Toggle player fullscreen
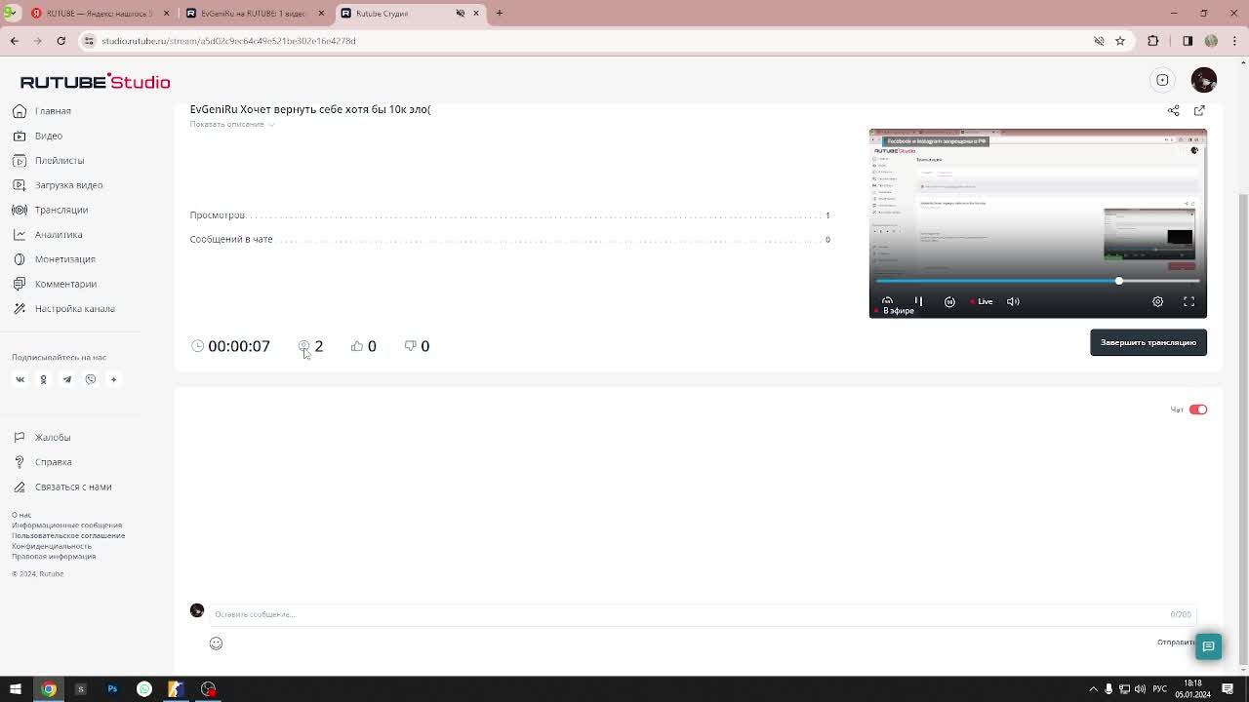Screen dimensions: 1249x702 click(x=1189, y=301)
